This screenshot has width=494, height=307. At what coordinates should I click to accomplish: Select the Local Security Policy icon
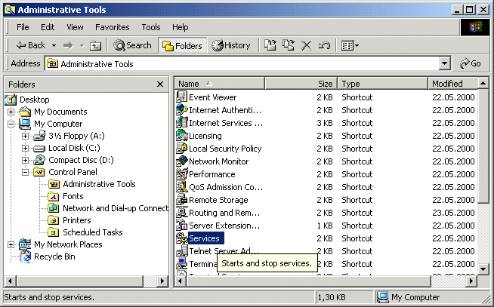click(x=182, y=149)
